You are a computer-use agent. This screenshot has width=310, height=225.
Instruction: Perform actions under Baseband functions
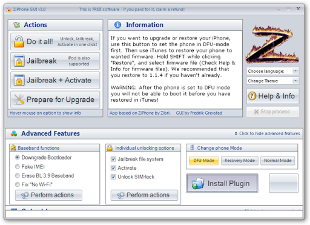point(48,195)
